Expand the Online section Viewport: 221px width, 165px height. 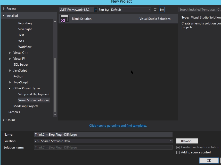pos(4,120)
